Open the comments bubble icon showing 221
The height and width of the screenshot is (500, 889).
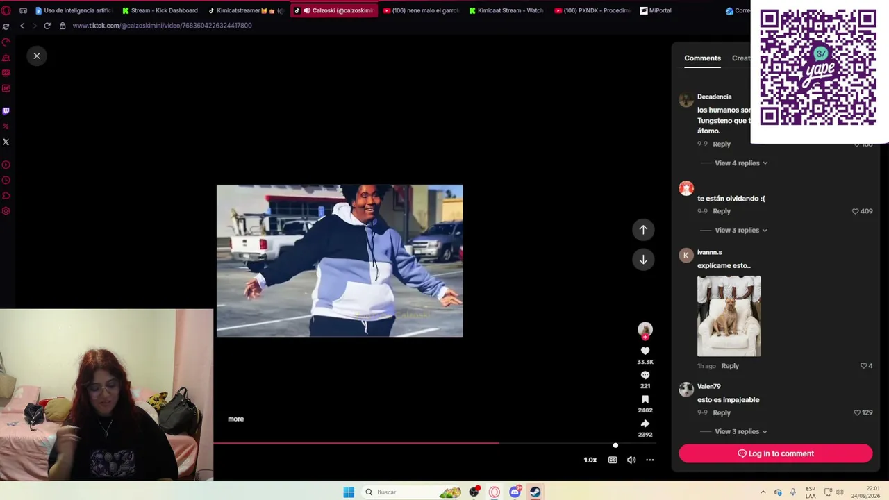645,375
